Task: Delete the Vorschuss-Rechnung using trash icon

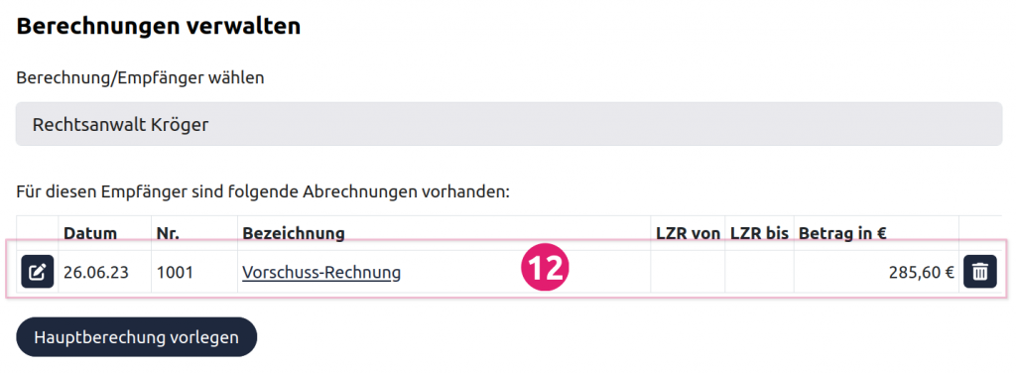Action: (979, 272)
